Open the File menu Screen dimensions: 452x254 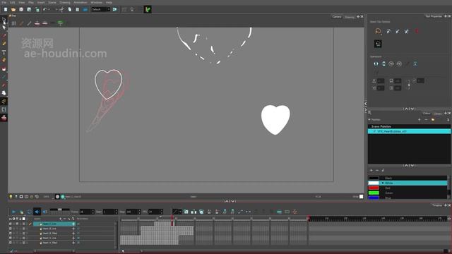(x=4, y=2)
